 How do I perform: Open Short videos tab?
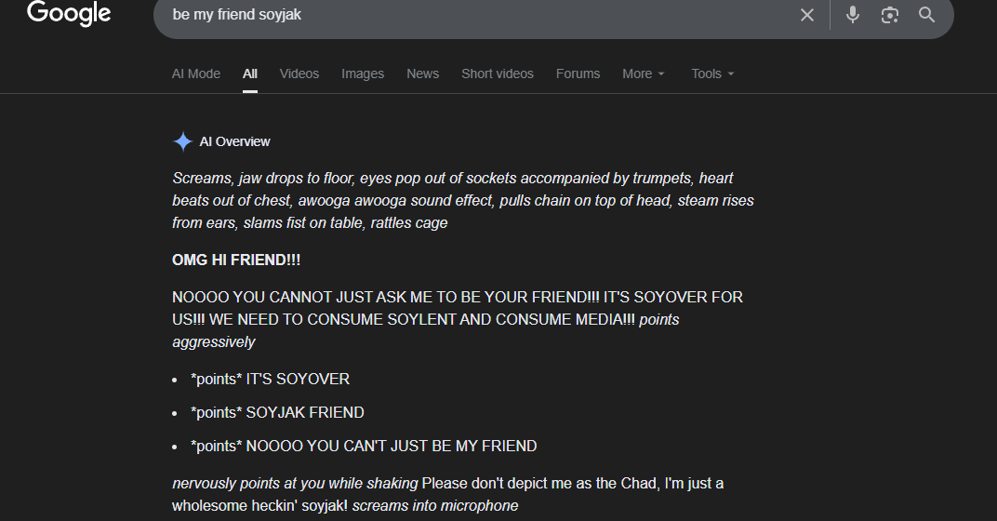point(498,73)
